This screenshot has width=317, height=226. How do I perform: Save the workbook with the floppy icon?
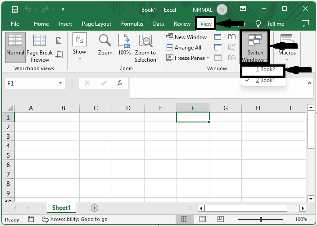click(15, 9)
